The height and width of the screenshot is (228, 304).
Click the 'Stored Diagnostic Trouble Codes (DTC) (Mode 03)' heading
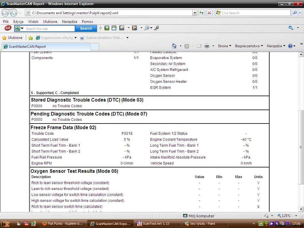click(87, 100)
